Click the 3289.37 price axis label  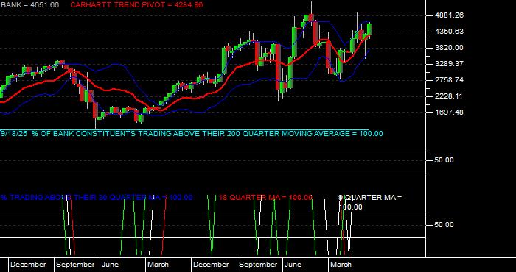point(449,64)
